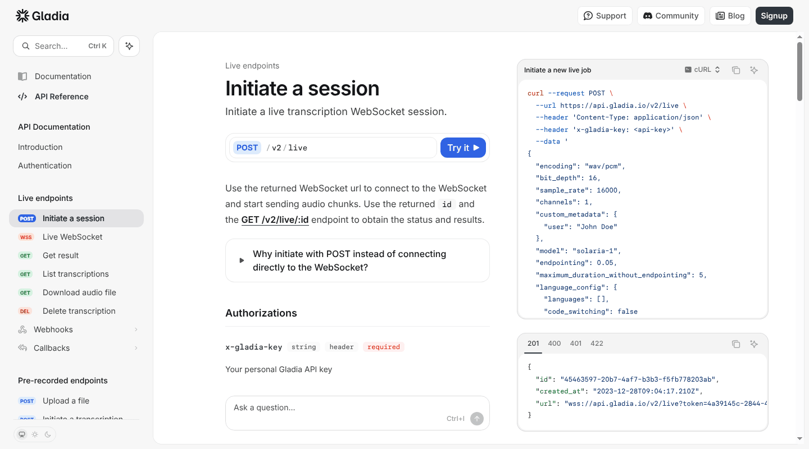809x449 pixels.
Task: Open Get result page in sidebar
Action: [76, 255]
